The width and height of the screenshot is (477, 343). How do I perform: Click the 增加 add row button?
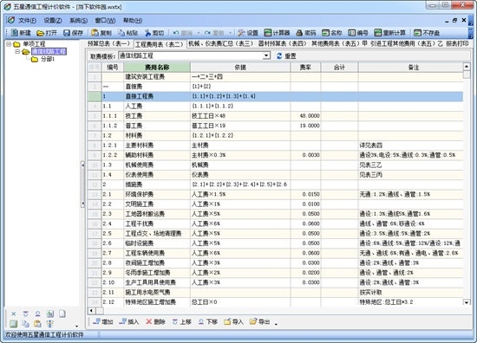(x=103, y=321)
